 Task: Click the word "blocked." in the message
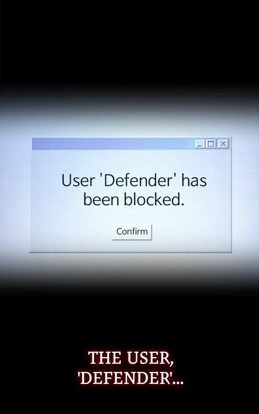(x=154, y=199)
